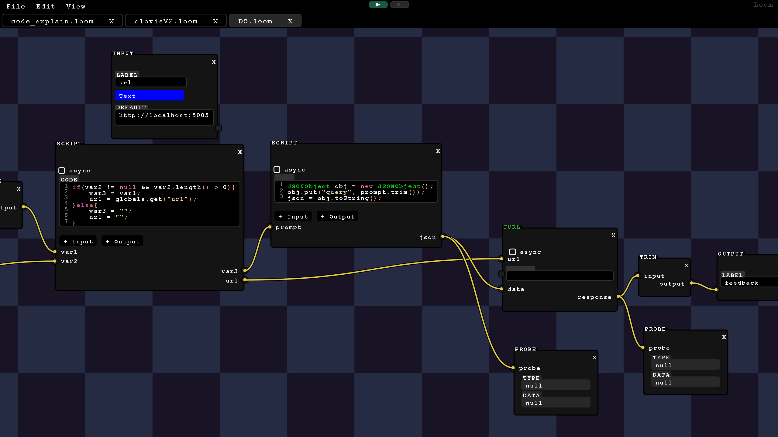This screenshot has height=437, width=778.
Task: Click the X icon on the CURL node
Action: point(613,235)
